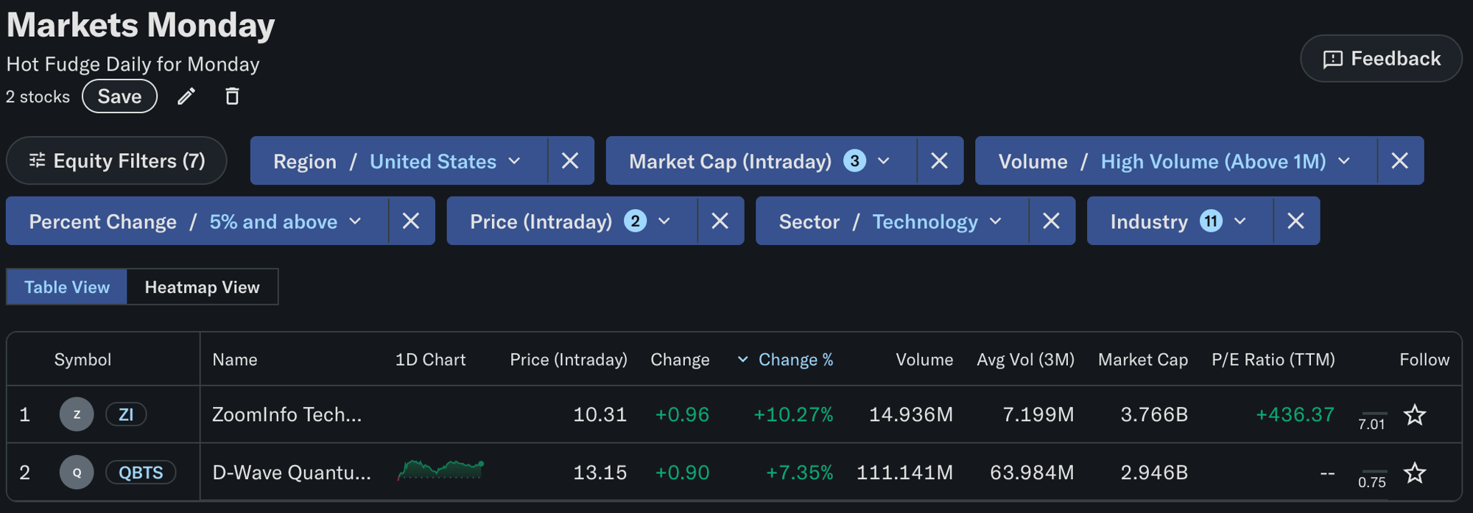The height and width of the screenshot is (513, 1473).
Task: Open the Percent Change dropdown
Action: [197, 221]
